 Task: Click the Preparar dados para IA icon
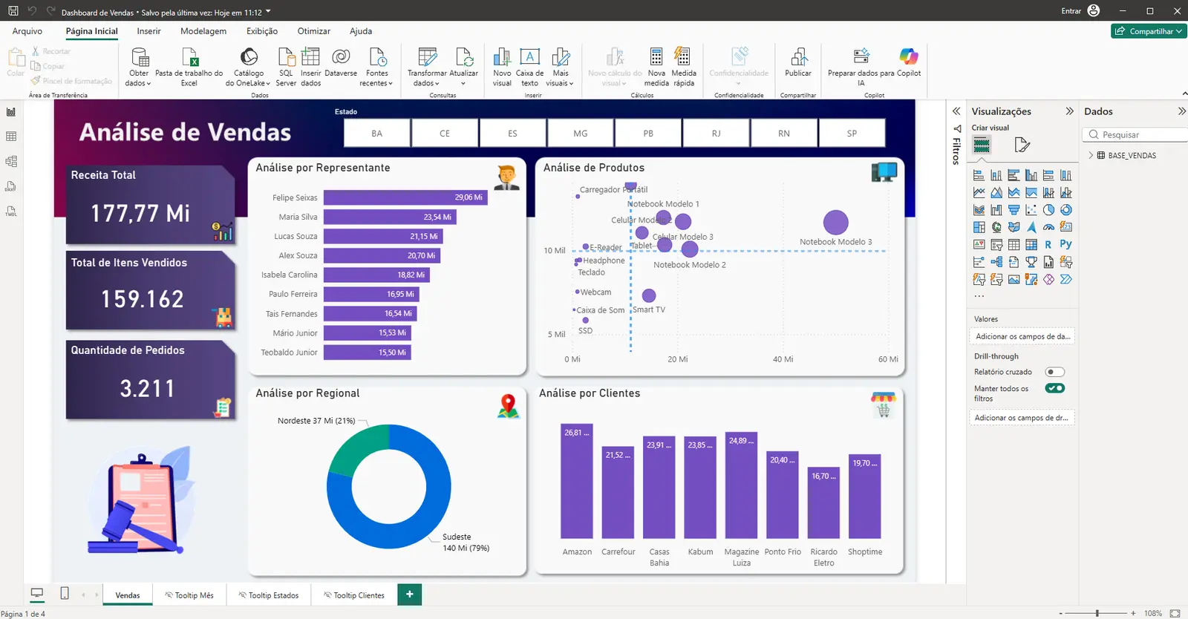click(x=861, y=56)
